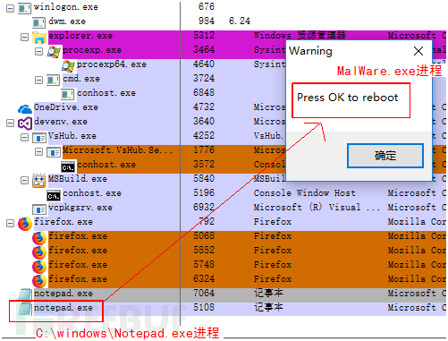Select the MSBuild.exe process name
The width and height of the screenshot is (448, 341).
click(x=78, y=179)
